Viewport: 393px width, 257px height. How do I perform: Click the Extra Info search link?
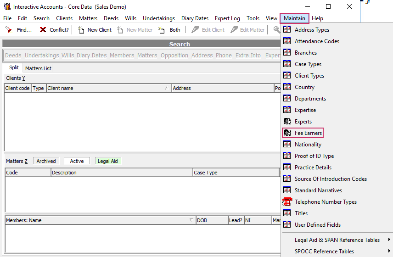(x=248, y=56)
